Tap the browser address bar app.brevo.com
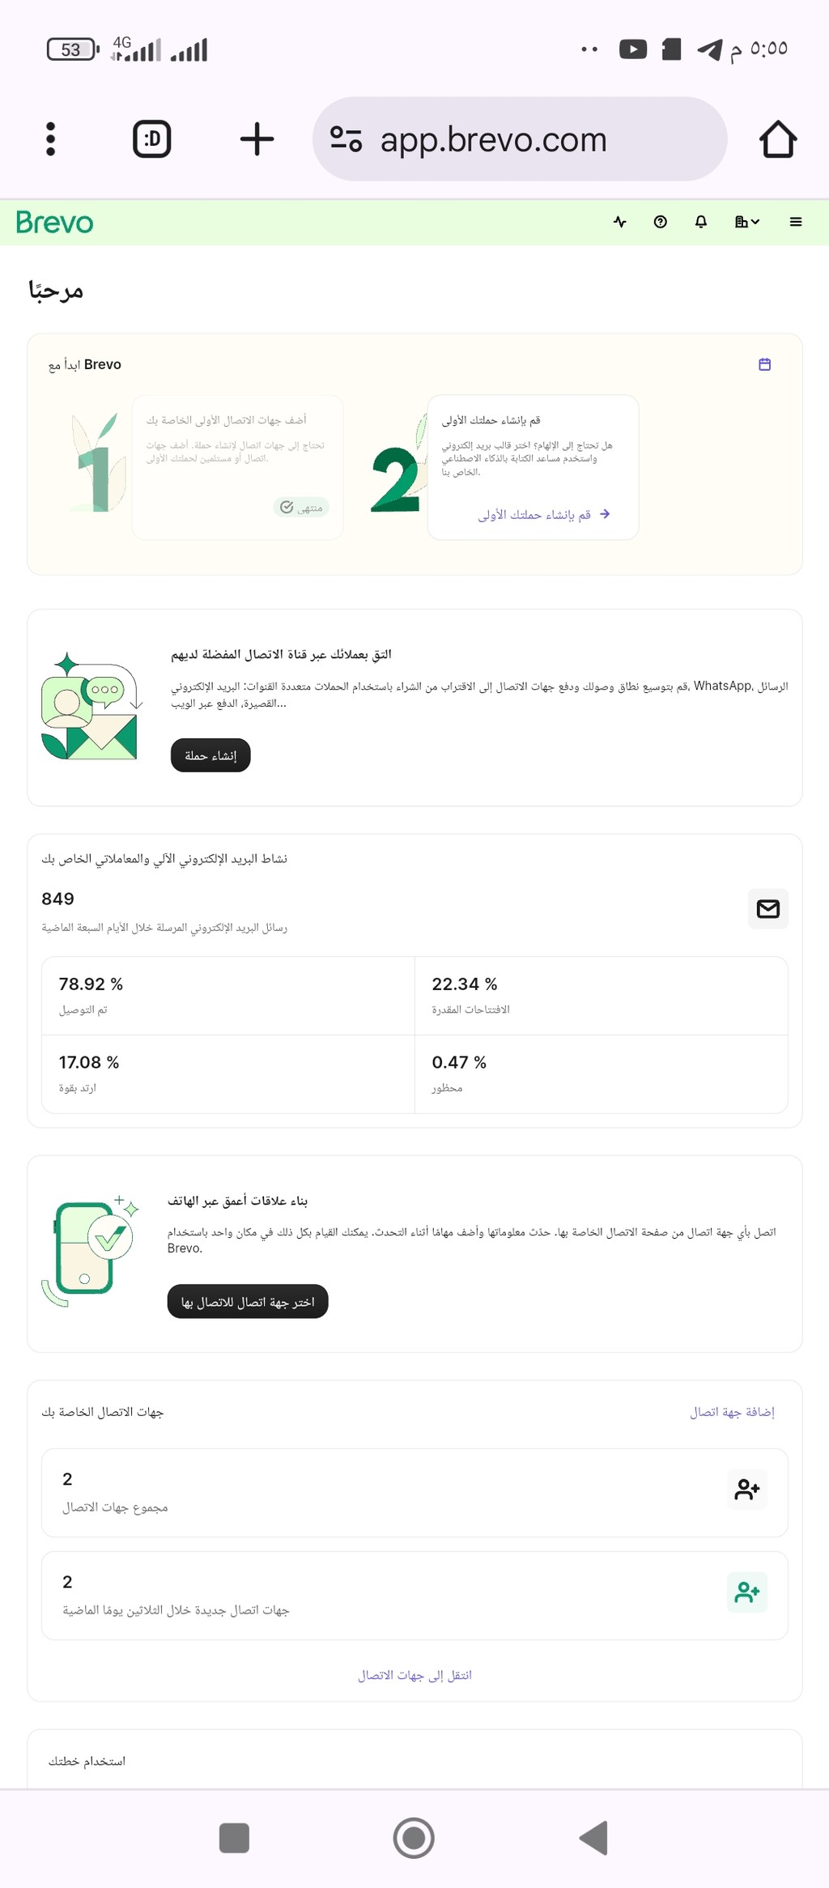This screenshot has width=829, height=1888. click(x=520, y=139)
